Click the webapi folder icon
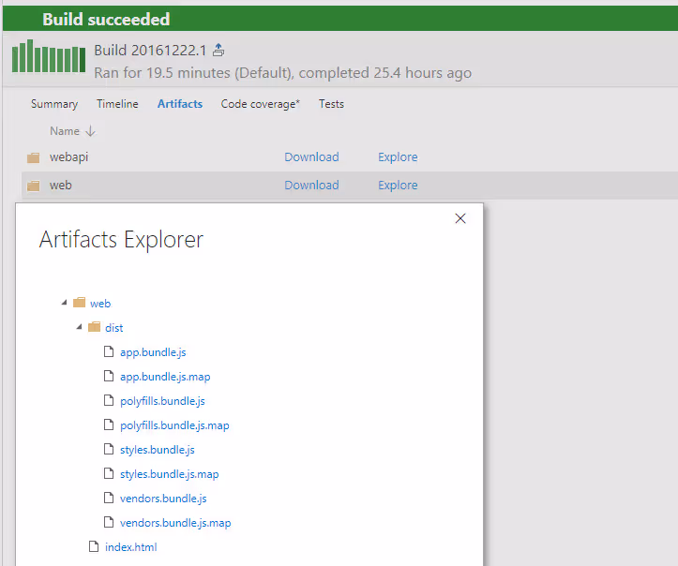678x566 pixels. click(x=34, y=157)
